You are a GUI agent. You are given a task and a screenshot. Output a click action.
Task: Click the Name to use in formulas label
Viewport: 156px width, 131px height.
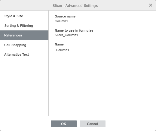tap(74, 30)
